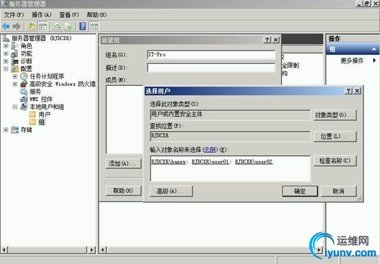Open the 示例 examples link

click(210, 150)
